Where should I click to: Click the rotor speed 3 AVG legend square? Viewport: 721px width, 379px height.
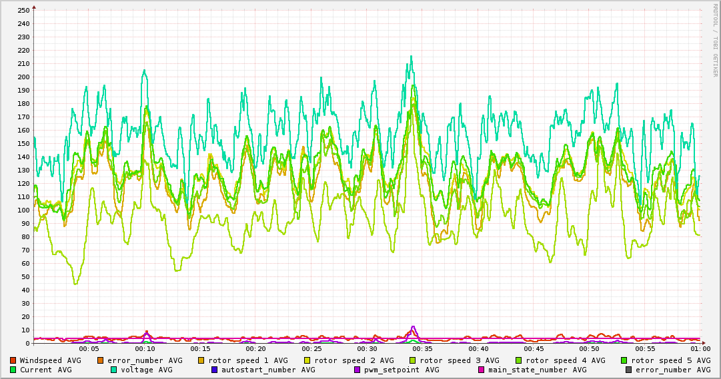point(413,360)
